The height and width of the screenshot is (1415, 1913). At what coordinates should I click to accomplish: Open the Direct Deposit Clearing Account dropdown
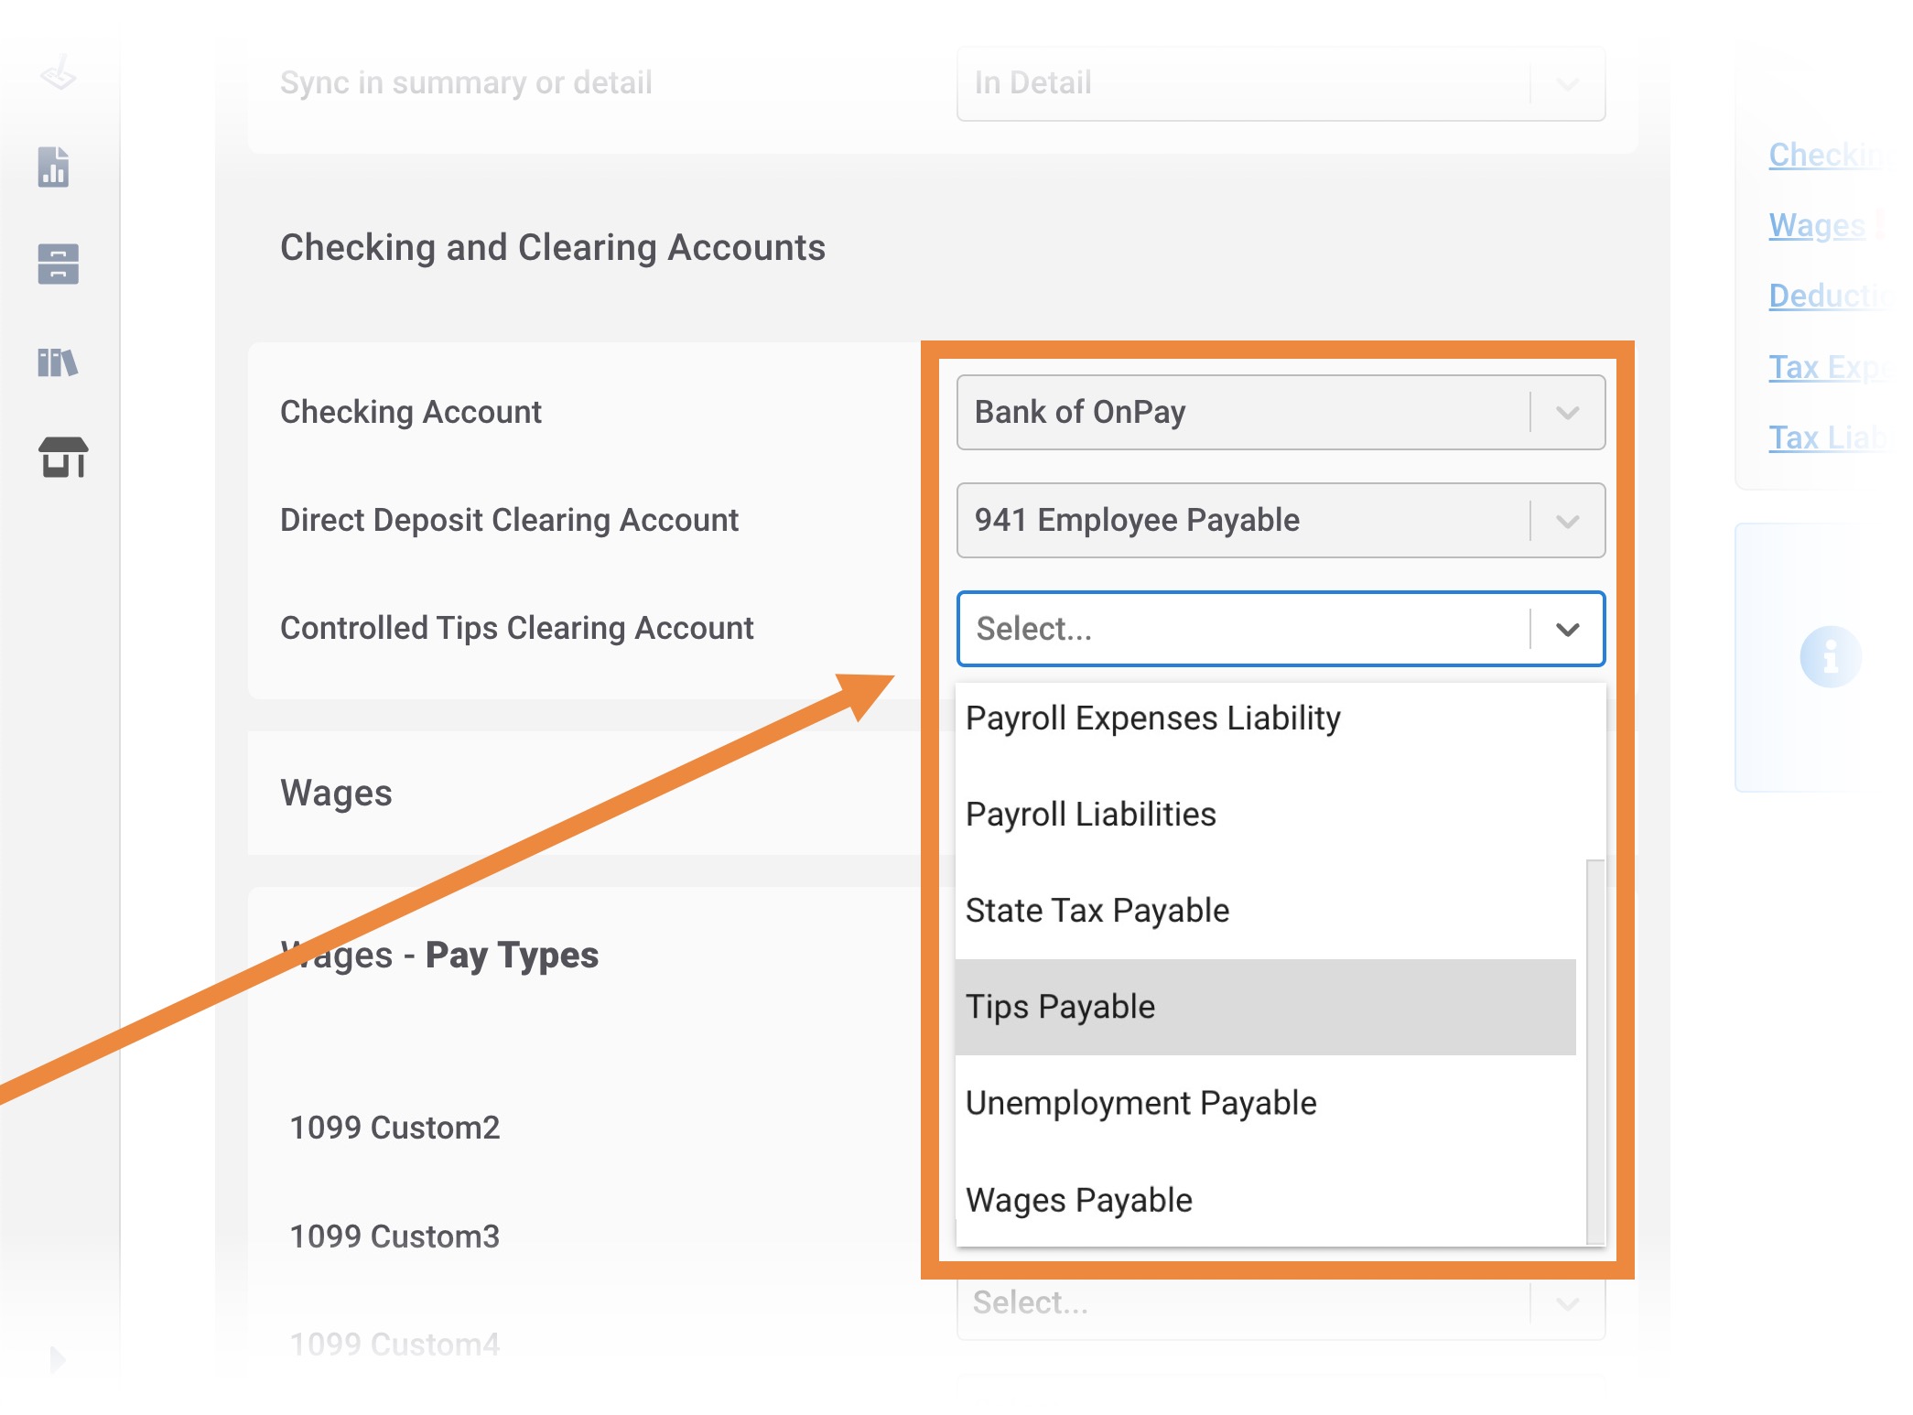(1281, 521)
